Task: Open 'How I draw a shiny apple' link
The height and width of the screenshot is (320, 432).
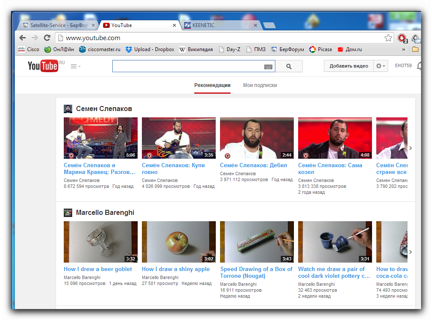Action: coord(176,269)
